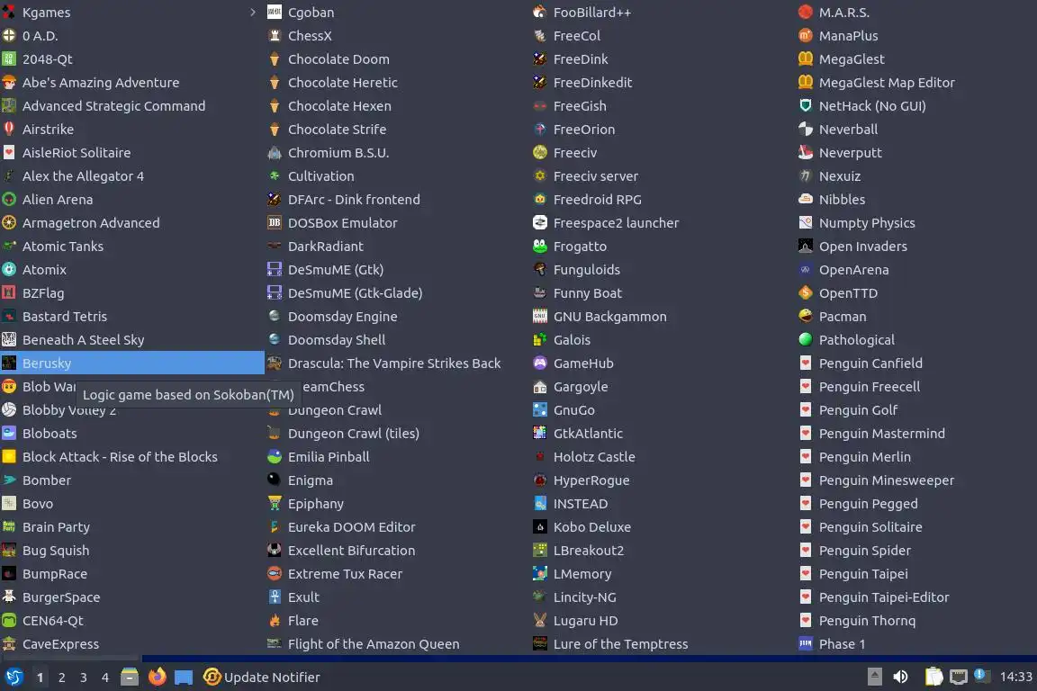Click the DeSmuME (Gtk) icon
Screen dimensions: 1037x691
[275, 270]
